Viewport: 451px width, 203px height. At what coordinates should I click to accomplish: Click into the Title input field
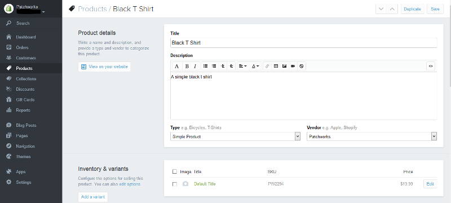pos(304,43)
